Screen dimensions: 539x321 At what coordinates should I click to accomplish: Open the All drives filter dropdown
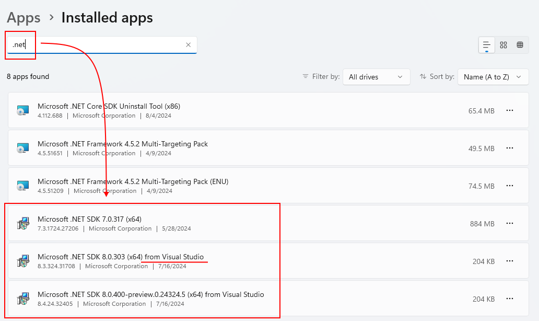[x=376, y=76]
